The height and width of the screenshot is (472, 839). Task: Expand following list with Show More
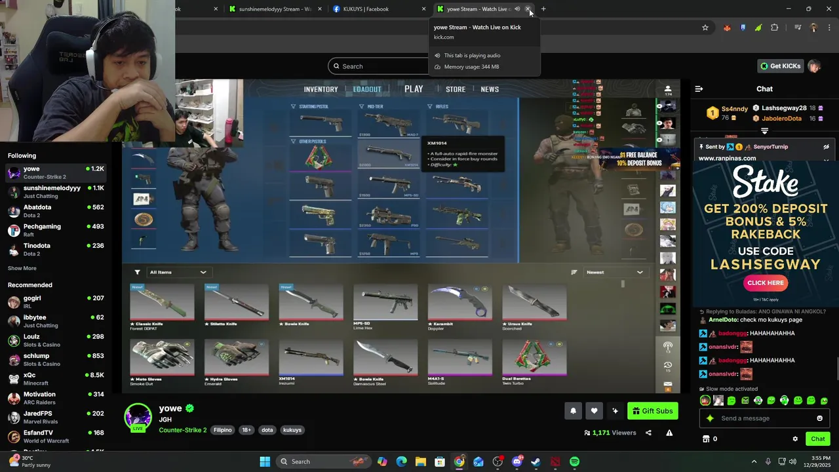[22, 268]
